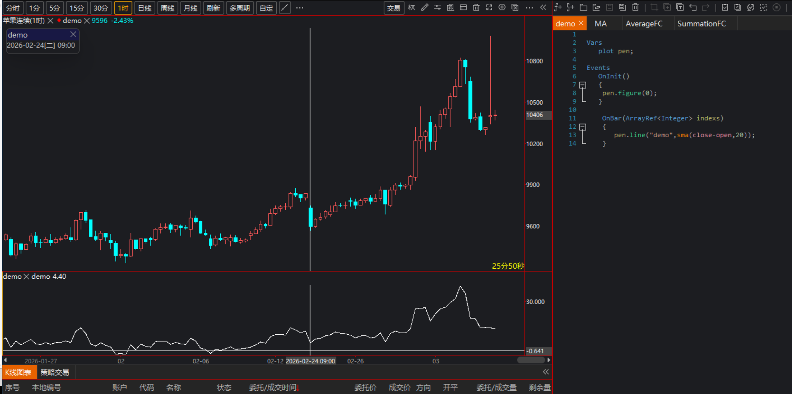Switch to the 日线 daily period
The height and width of the screenshot is (394, 792).
point(145,8)
